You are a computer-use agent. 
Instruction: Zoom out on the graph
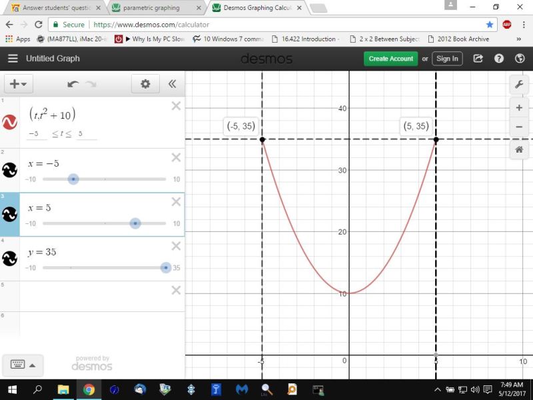pos(519,127)
